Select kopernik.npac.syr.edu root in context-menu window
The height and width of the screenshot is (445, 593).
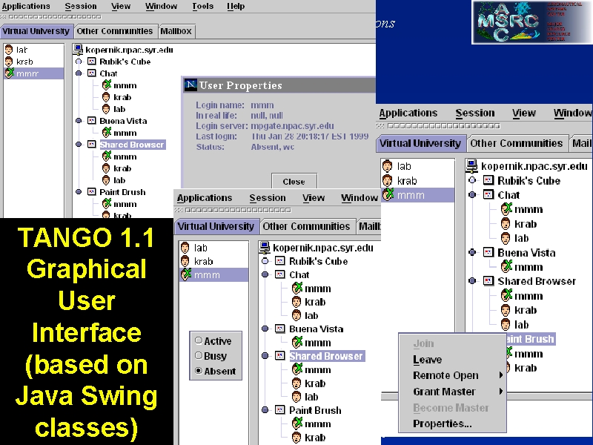534,165
